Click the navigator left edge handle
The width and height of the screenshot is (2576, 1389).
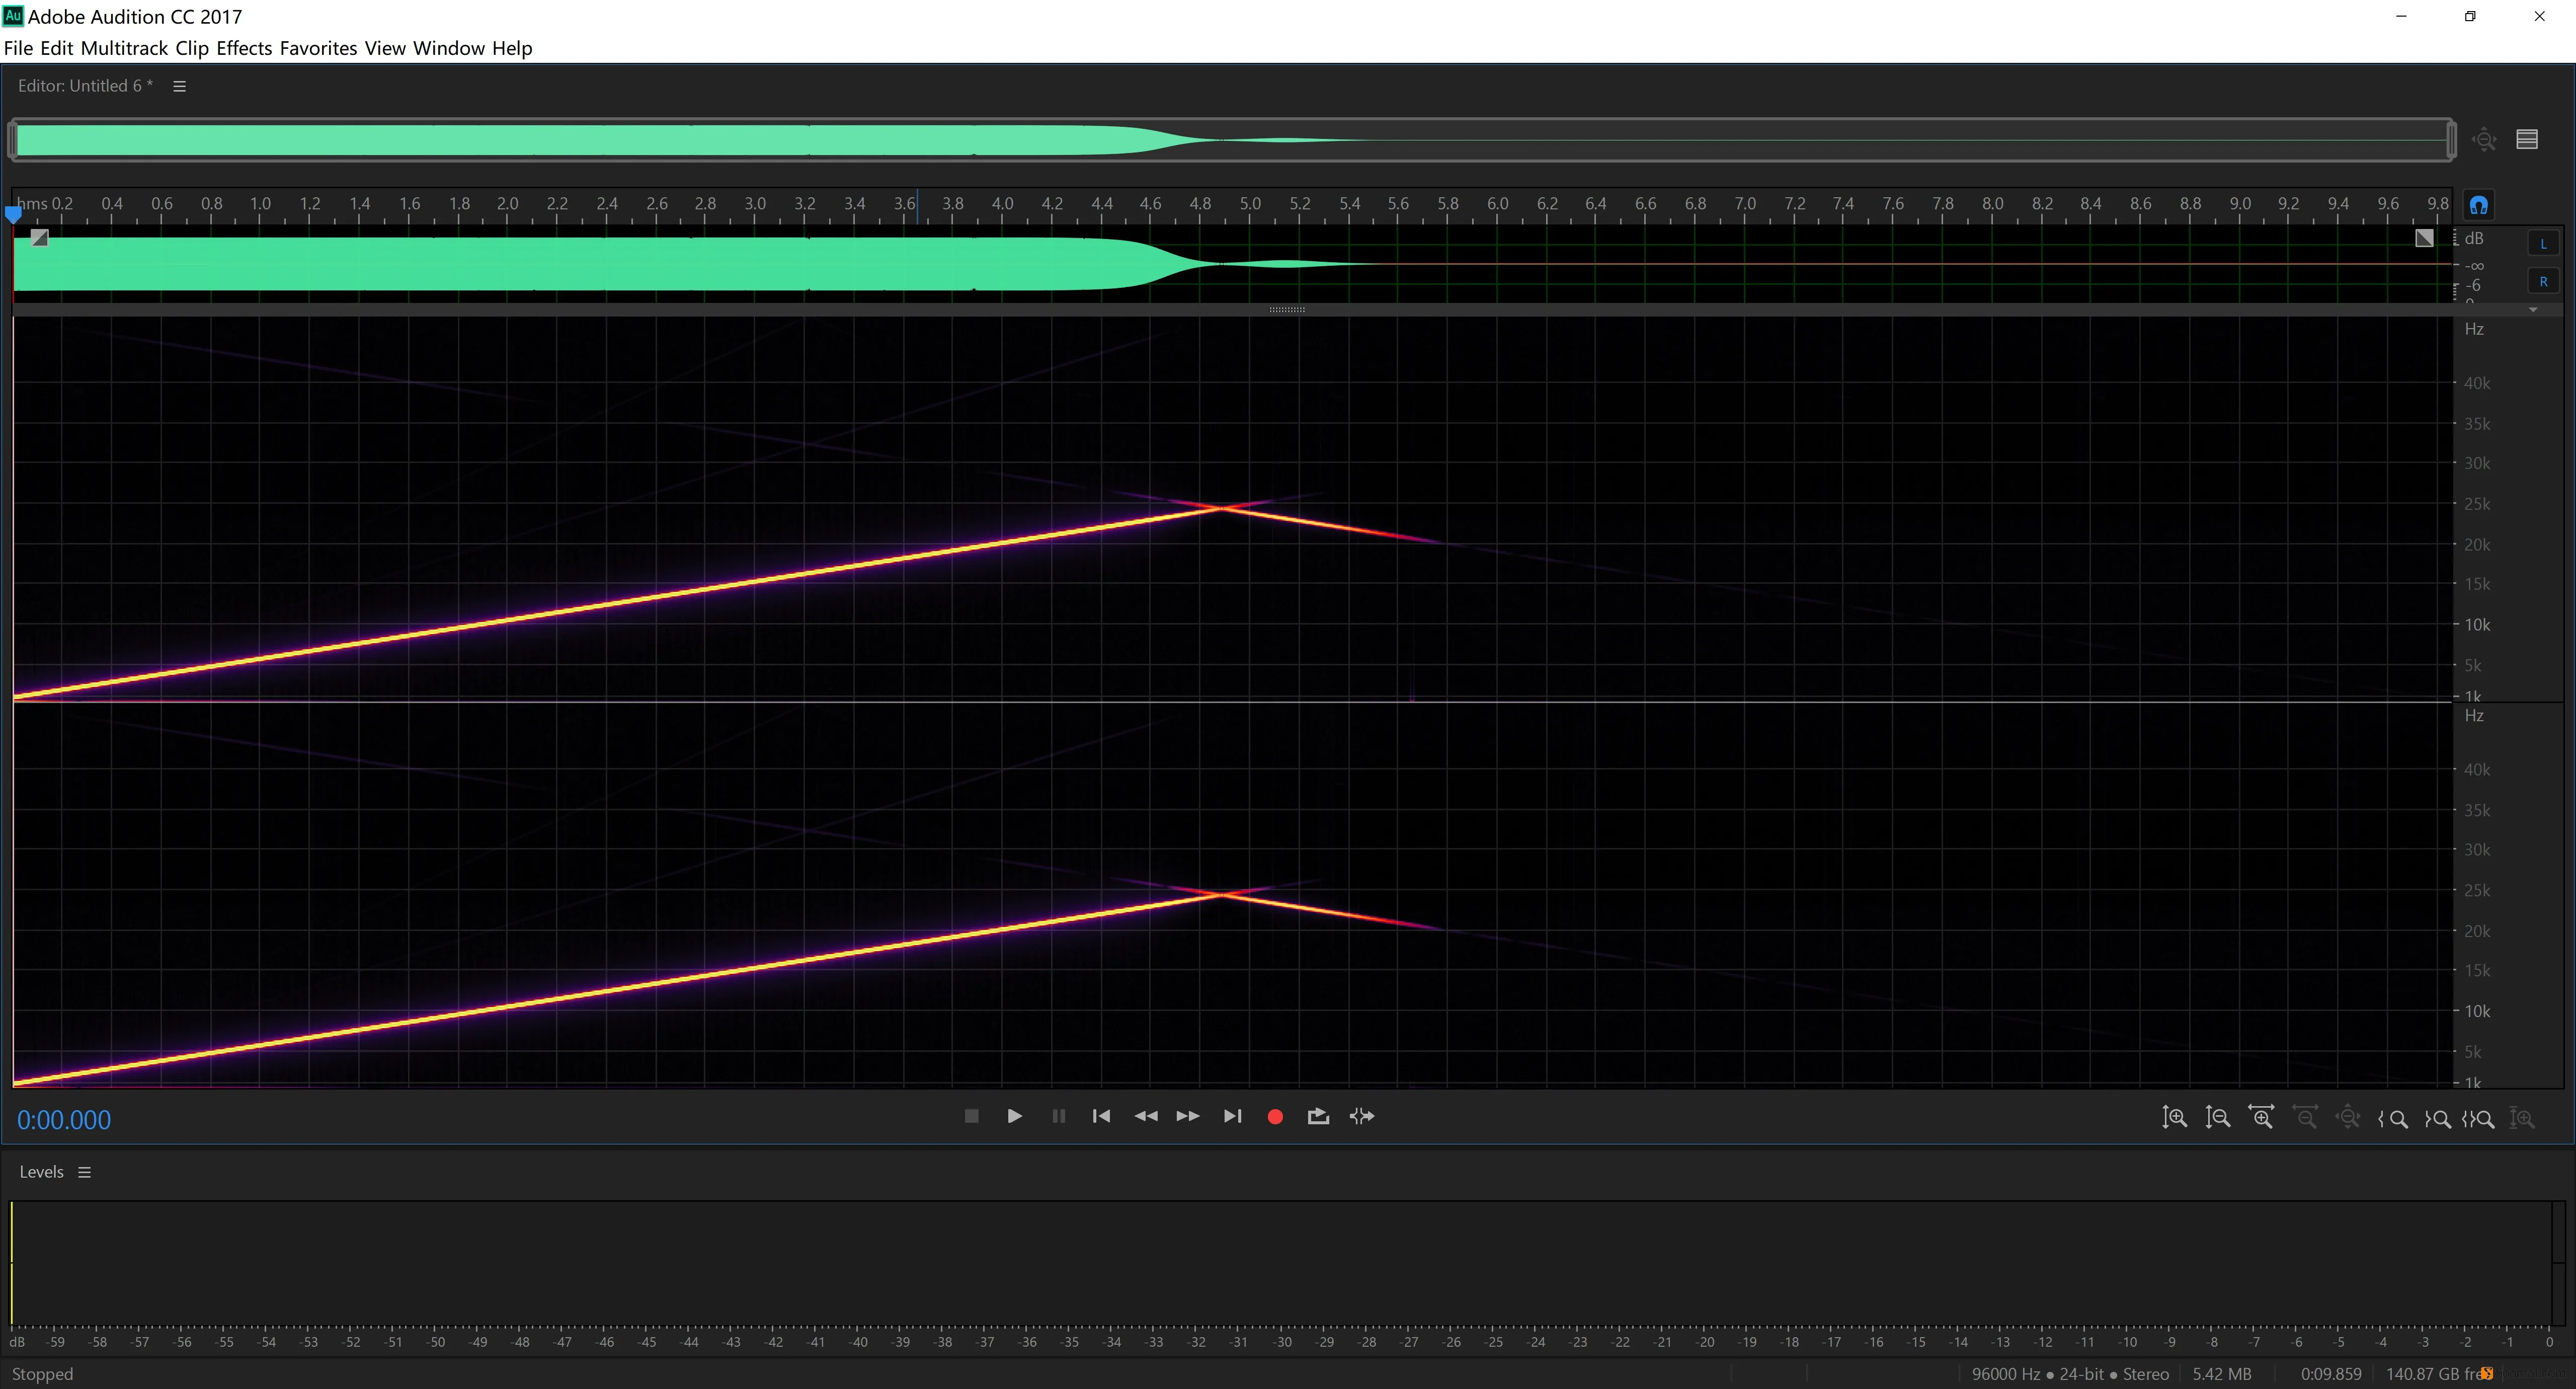pos(12,140)
